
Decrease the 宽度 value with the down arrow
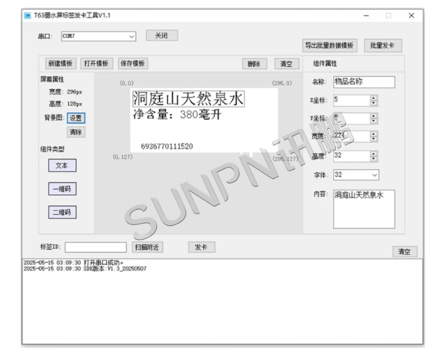373,139
